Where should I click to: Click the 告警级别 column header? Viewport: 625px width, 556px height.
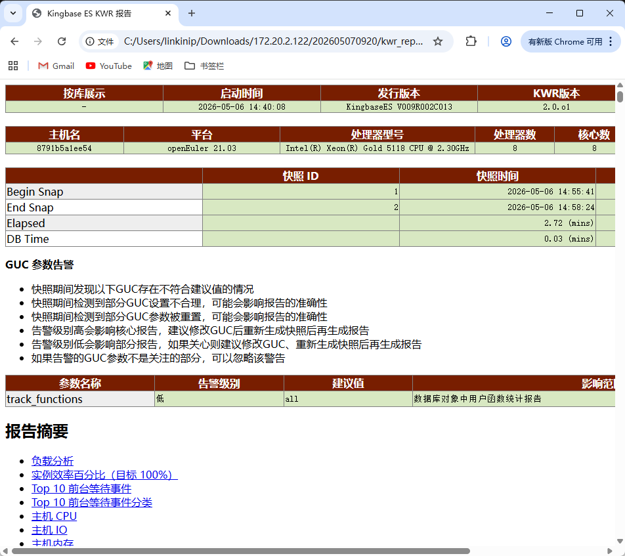tap(219, 383)
